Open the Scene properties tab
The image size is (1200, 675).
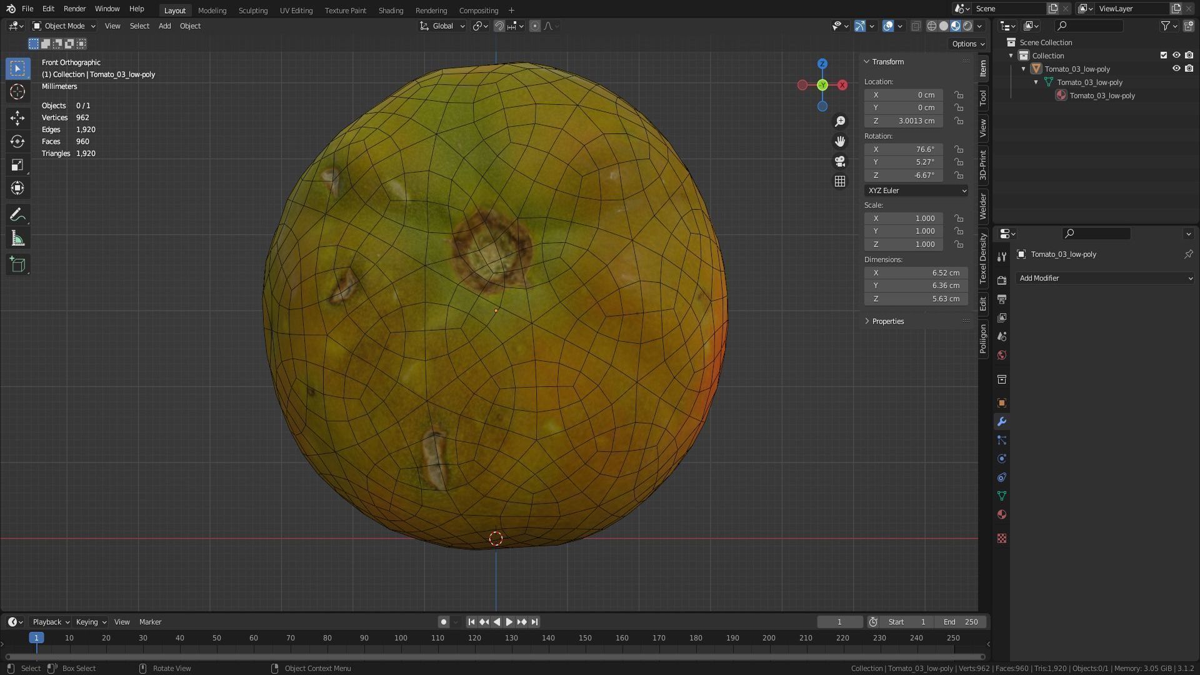coord(1002,336)
